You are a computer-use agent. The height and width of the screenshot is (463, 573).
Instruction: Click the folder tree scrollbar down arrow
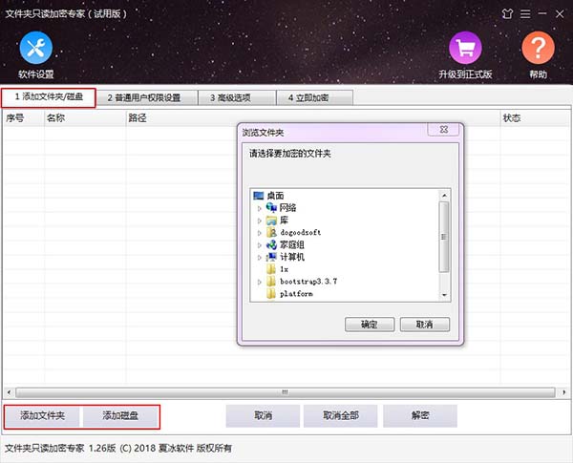(x=444, y=296)
